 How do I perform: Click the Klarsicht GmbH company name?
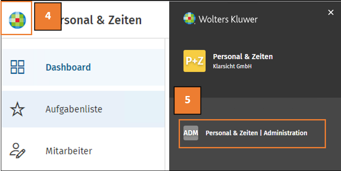click(x=232, y=66)
